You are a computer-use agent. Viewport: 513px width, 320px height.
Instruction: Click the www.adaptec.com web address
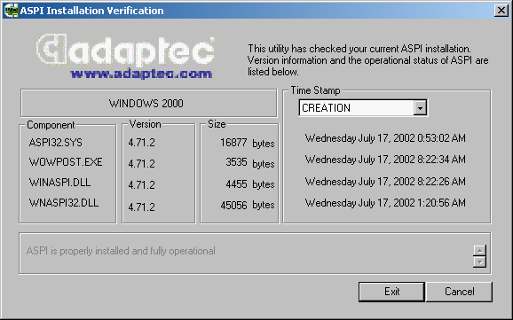pyautogui.click(x=141, y=74)
